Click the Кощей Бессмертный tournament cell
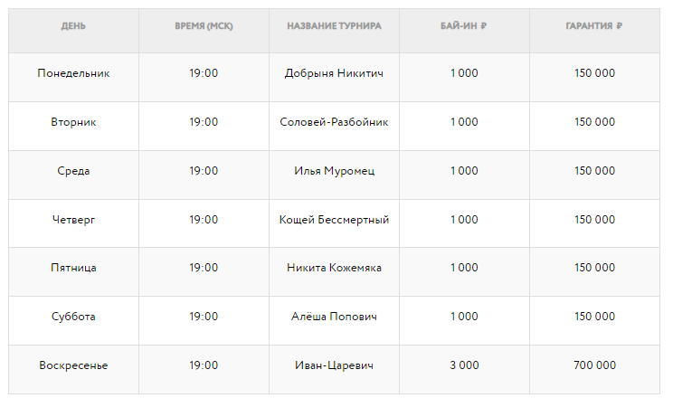 (x=334, y=220)
